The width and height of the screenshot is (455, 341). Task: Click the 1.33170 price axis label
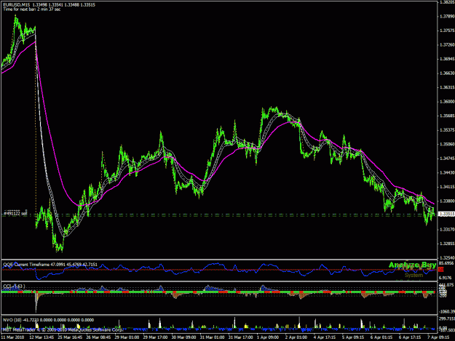(x=447, y=230)
